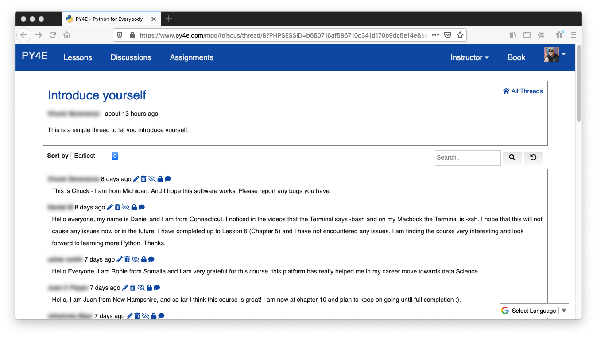This screenshot has height=338, width=597.
Task: Click trash delete icon on Daniel's post
Action: (x=118, y=207)
